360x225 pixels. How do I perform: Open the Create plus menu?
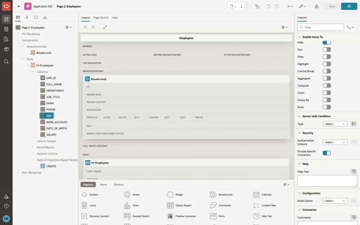coord(290,6)
